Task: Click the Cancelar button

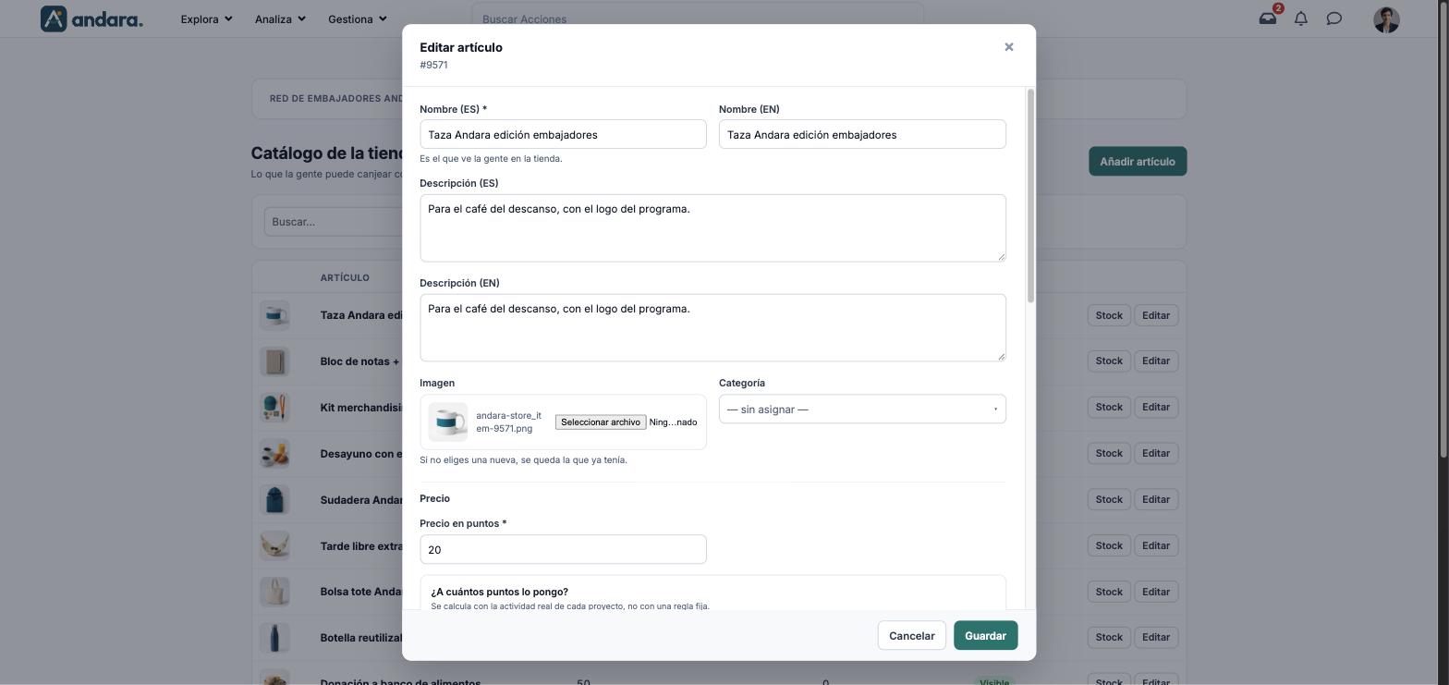Action: [911, 636]
